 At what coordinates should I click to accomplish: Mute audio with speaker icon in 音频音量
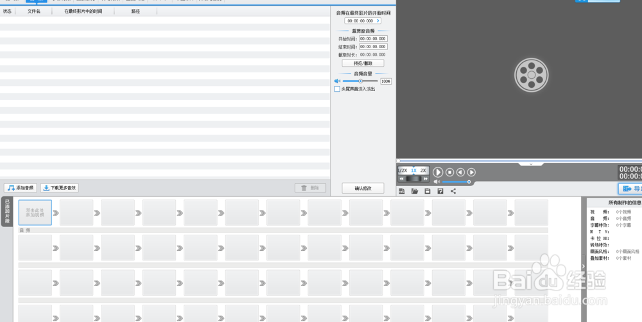click(x=337, y=81)
